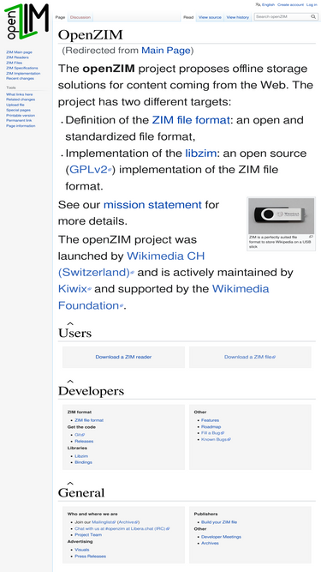Click the language icon beside English
The width and height of the screenshot is (321, 572).
(258, 5)
